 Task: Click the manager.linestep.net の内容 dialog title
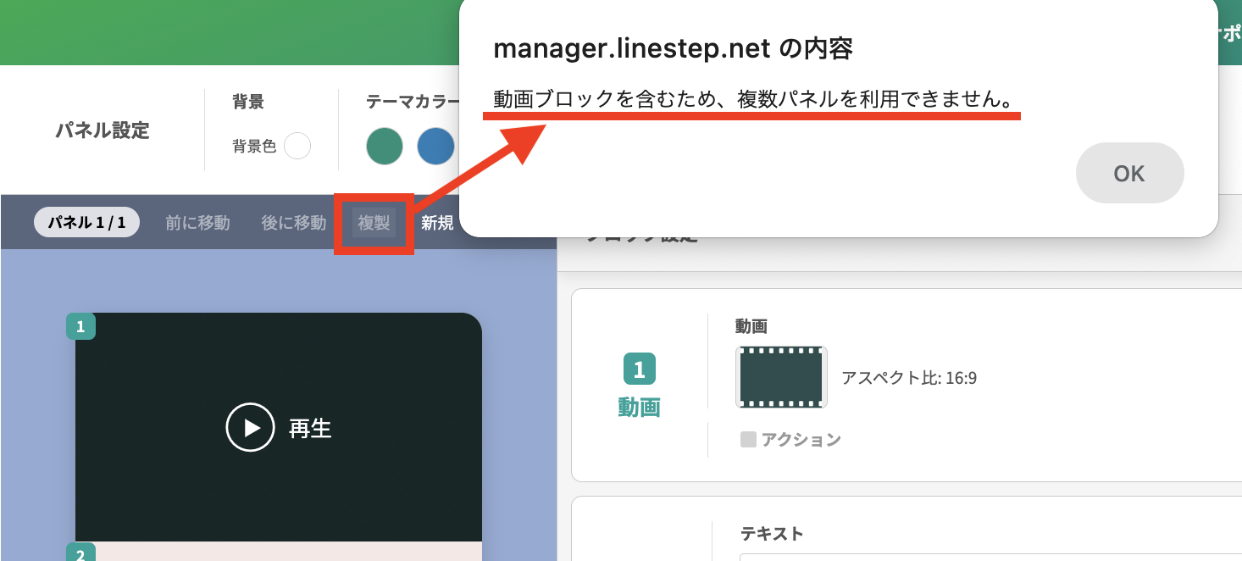673,49
